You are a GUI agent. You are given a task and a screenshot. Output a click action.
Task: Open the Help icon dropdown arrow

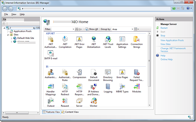(x=191, y=8)
